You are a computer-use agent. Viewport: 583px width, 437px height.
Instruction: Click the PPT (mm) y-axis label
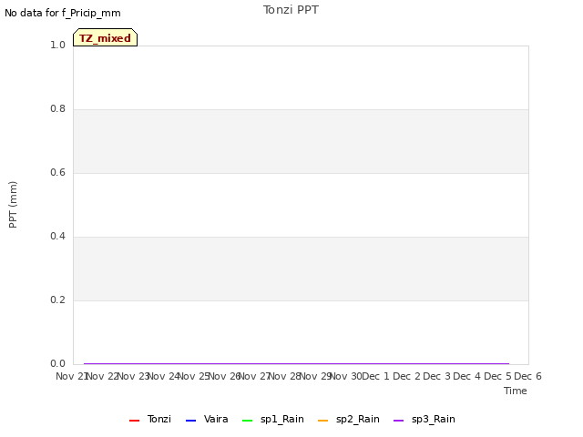(13, 205)
